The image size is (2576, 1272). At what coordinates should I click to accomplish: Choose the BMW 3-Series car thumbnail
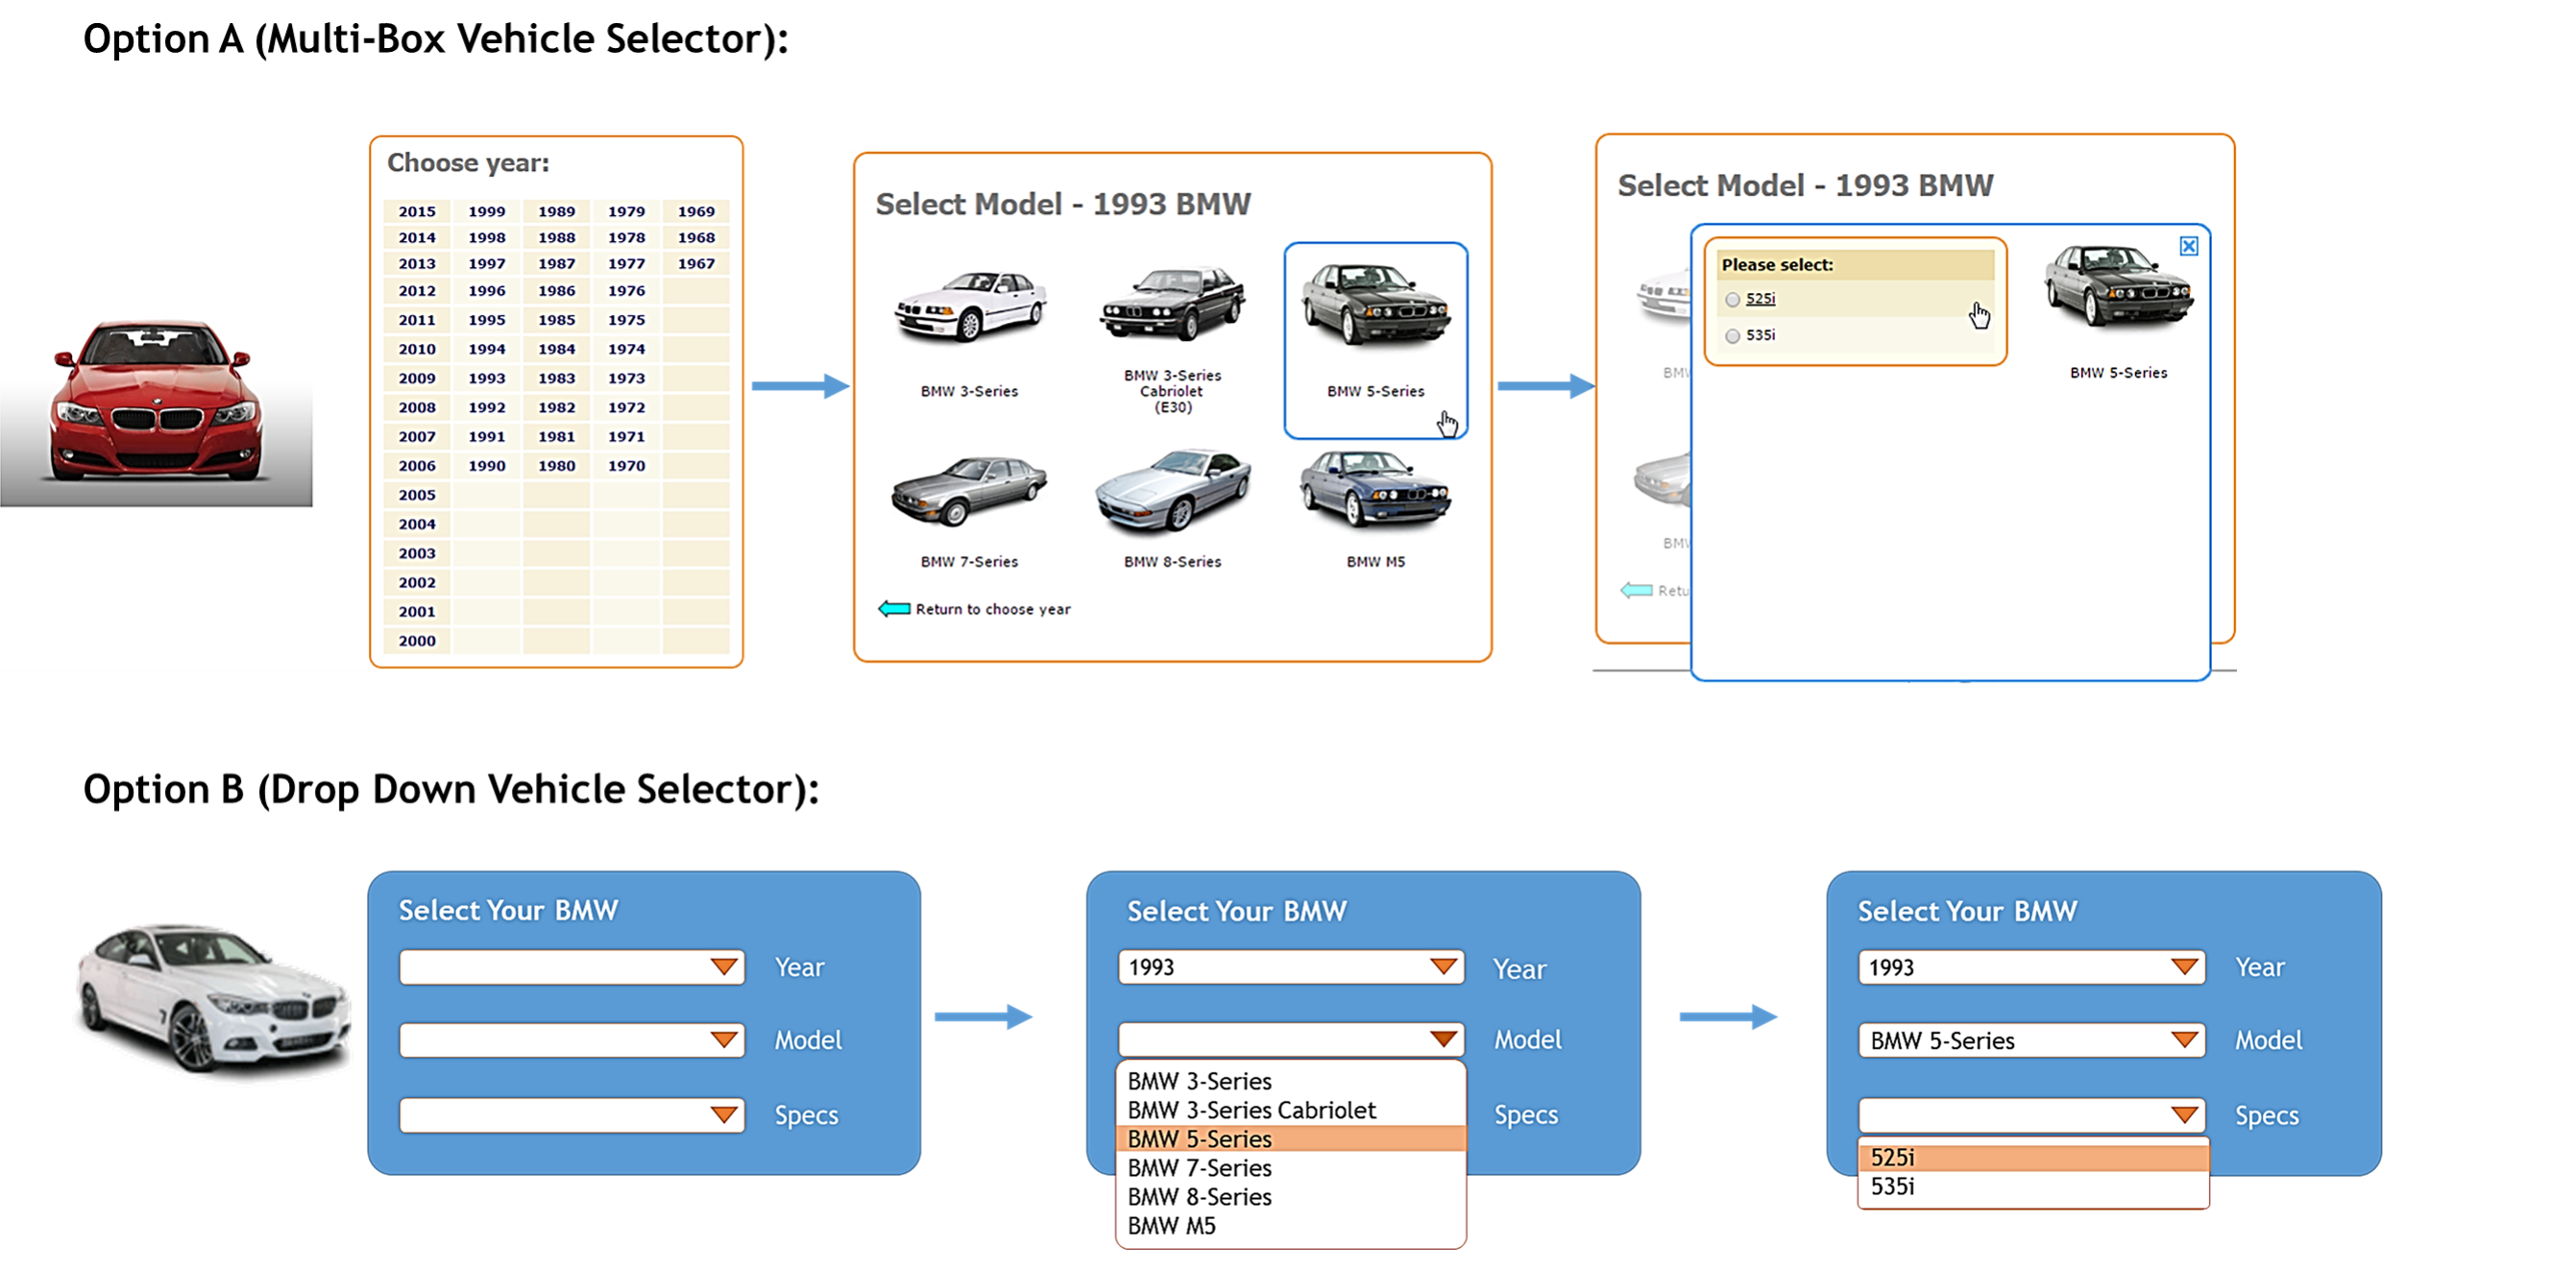click(x=969, y=306)
